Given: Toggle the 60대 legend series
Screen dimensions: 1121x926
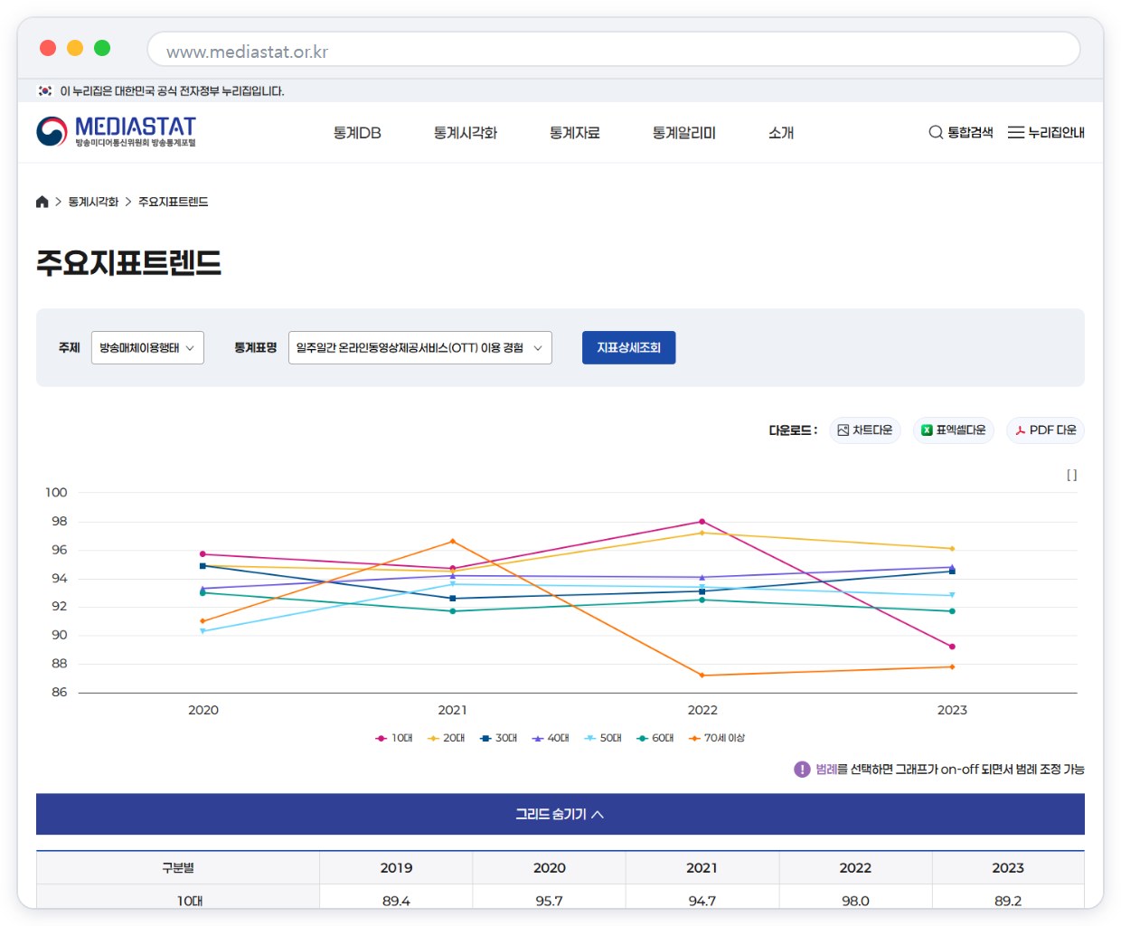Looking at the screenshot, I should (x=655, y=738).
